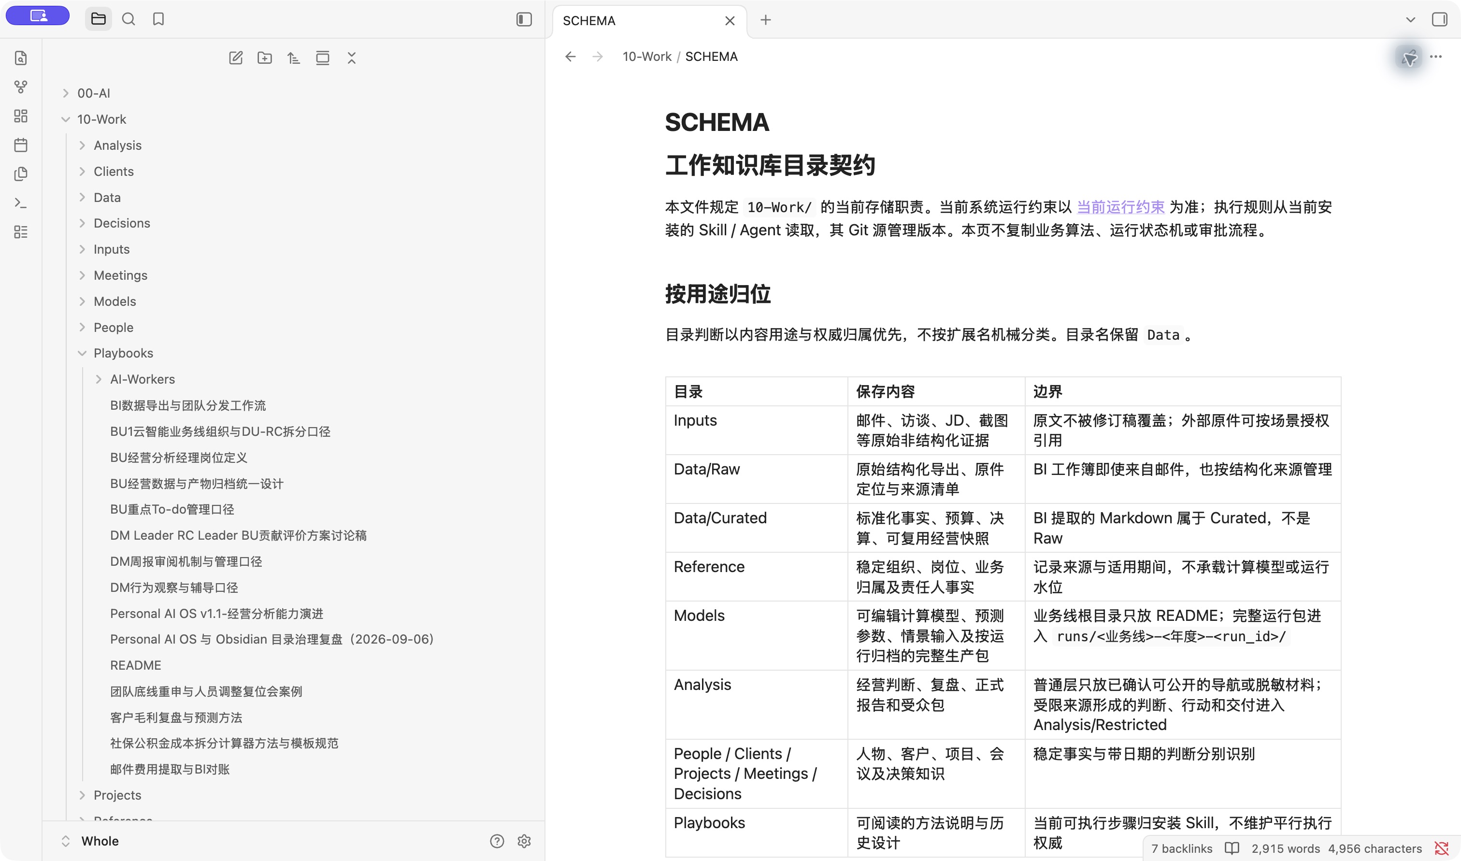The width and height of the screenshot is (1461, 861).
Task: Open the tab list dropdown arrow
Action: 1411,20
